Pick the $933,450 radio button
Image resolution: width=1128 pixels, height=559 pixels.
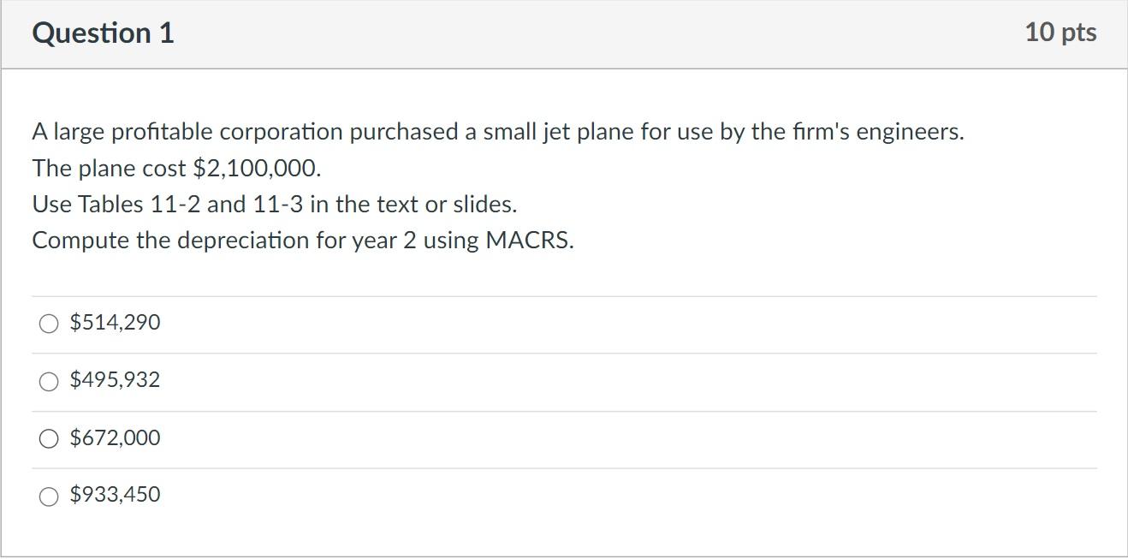pos(49,496)
